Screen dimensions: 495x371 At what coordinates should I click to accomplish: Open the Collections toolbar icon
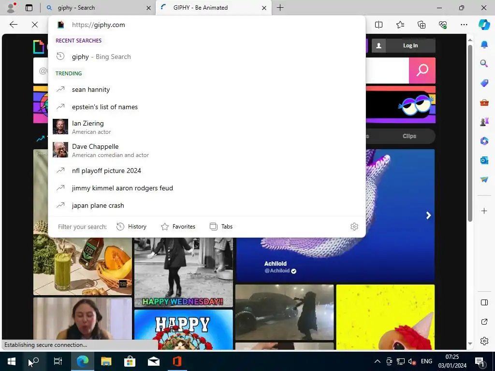pos(422,25)
